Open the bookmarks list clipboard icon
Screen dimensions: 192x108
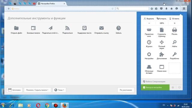pos(156,9)
